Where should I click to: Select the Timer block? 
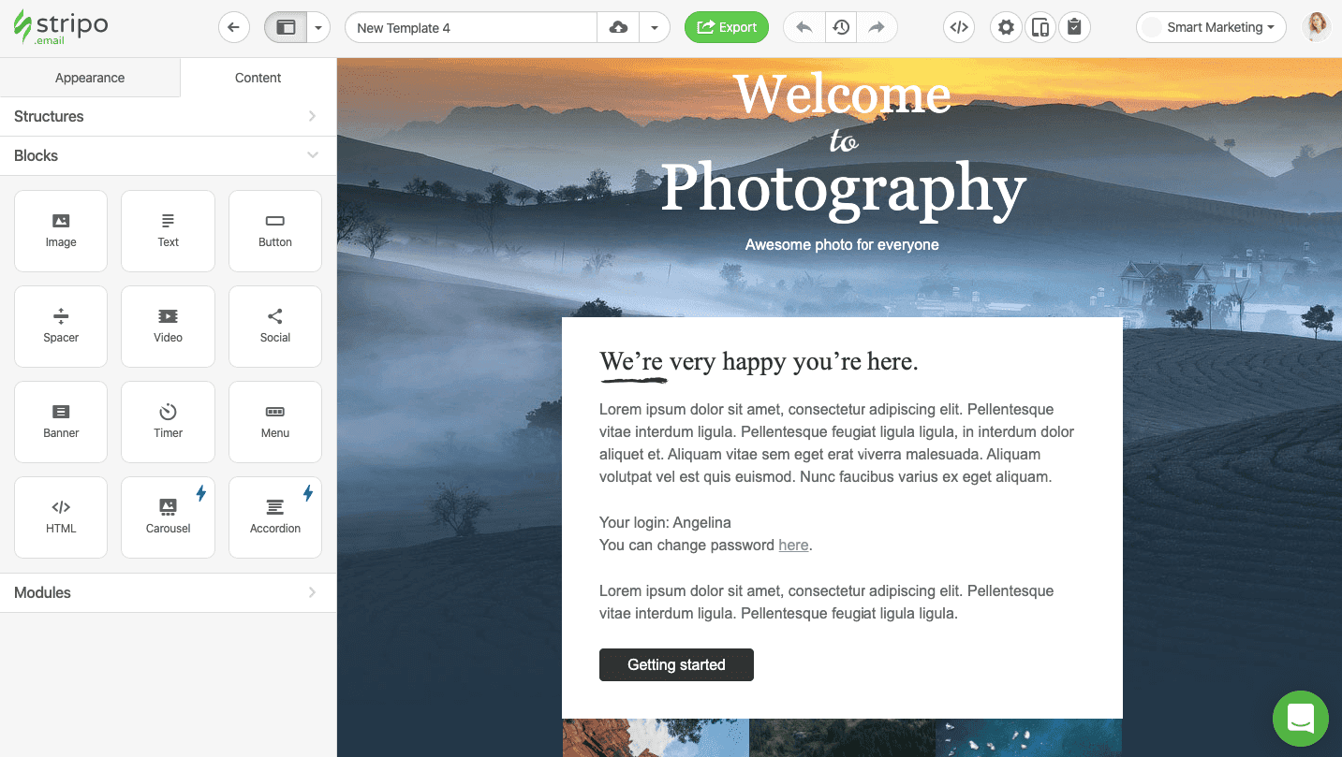168,421
